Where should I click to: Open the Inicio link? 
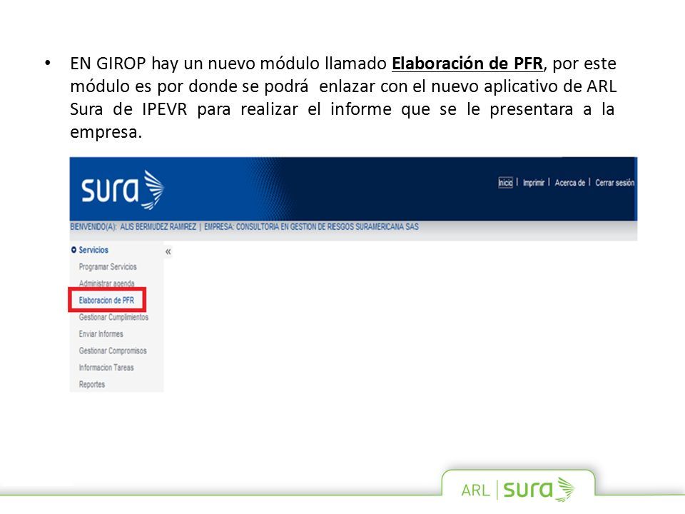[x=505, y=183]
